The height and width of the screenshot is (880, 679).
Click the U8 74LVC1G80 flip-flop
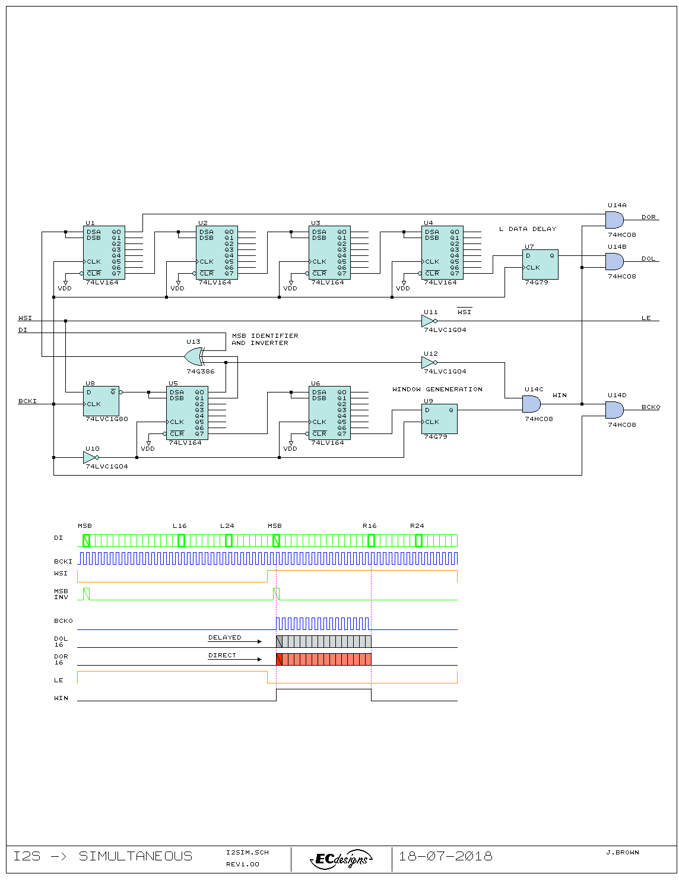(x=101, y=401)
